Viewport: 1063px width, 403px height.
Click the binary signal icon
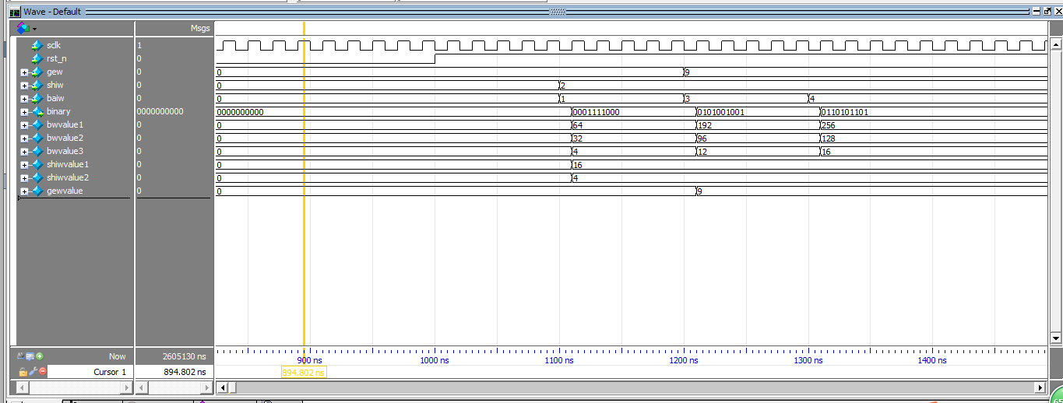pyautogui.click(x=37, y=112)
